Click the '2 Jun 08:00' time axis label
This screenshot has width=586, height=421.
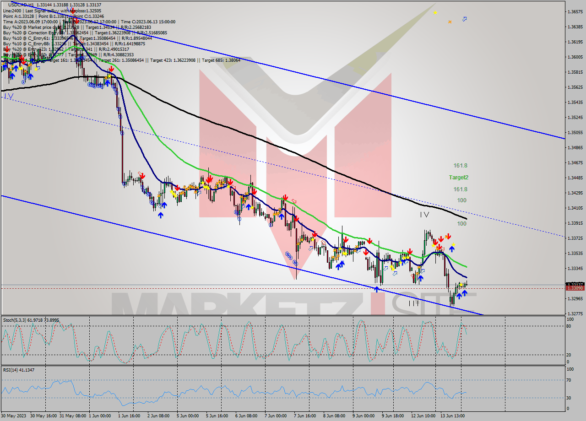pos(159,416)
